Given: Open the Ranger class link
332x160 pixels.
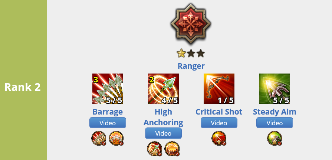Looking at the screenshot, I should tap(191, 66).
